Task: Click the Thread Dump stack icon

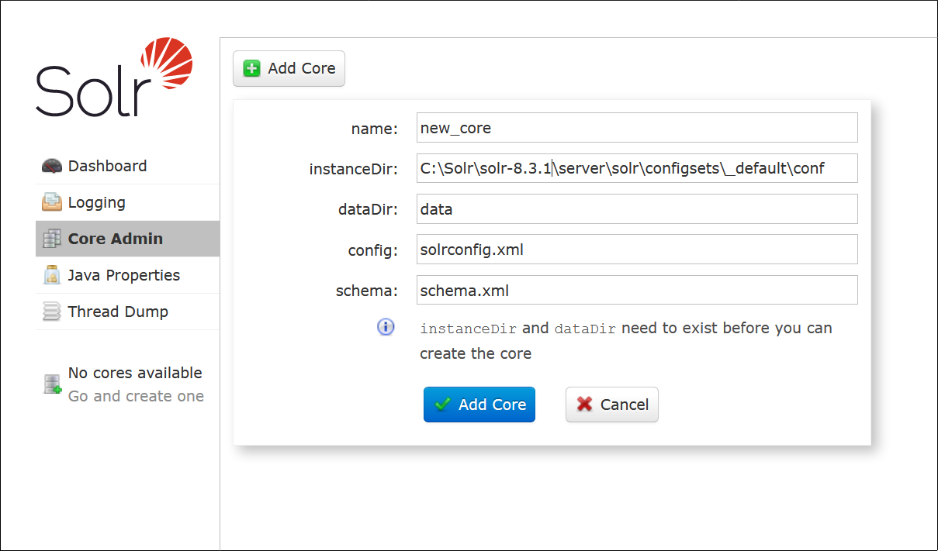Action: (50, 311)
